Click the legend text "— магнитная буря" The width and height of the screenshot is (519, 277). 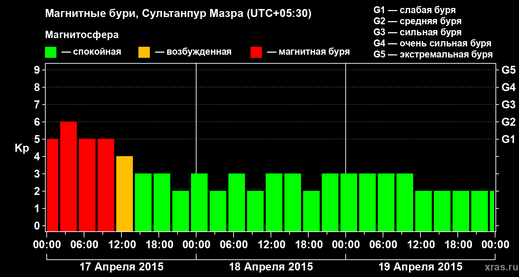[x=308, y=52]
